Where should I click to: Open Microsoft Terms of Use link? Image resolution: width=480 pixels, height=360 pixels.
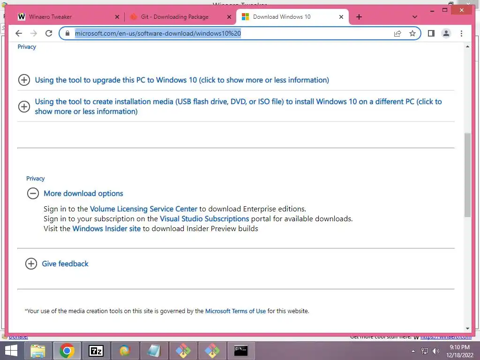235,311
